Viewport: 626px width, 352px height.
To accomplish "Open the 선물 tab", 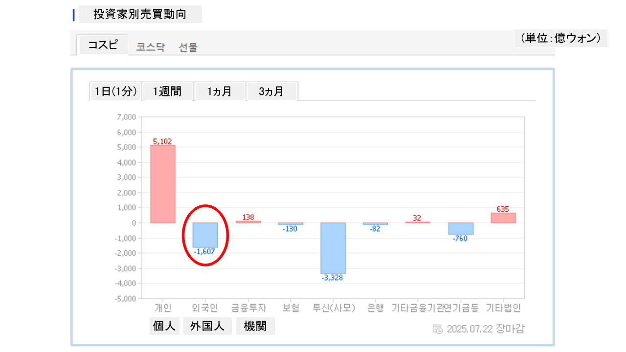I will pyautogui.click(x=188, y=47).
